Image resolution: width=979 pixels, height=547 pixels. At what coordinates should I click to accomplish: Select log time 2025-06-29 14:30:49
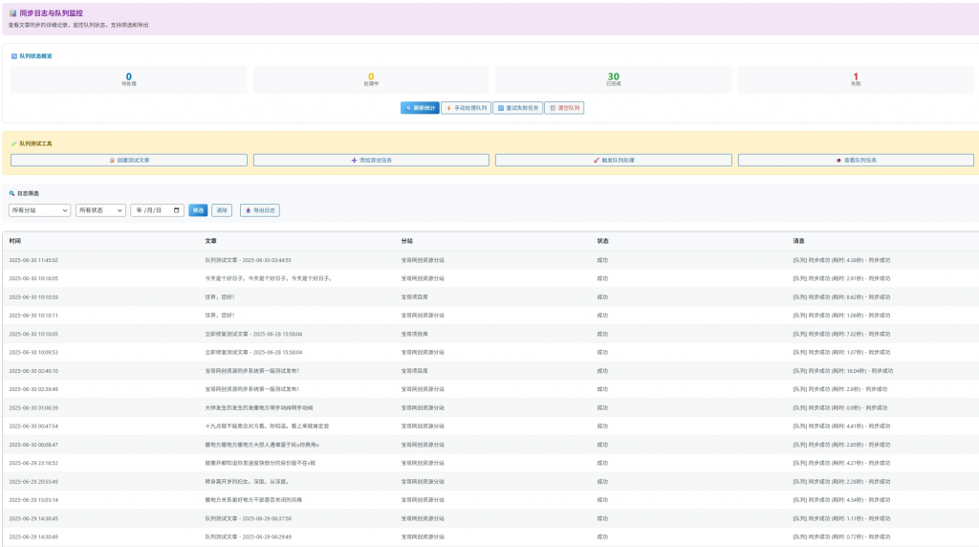click(33, 536)
